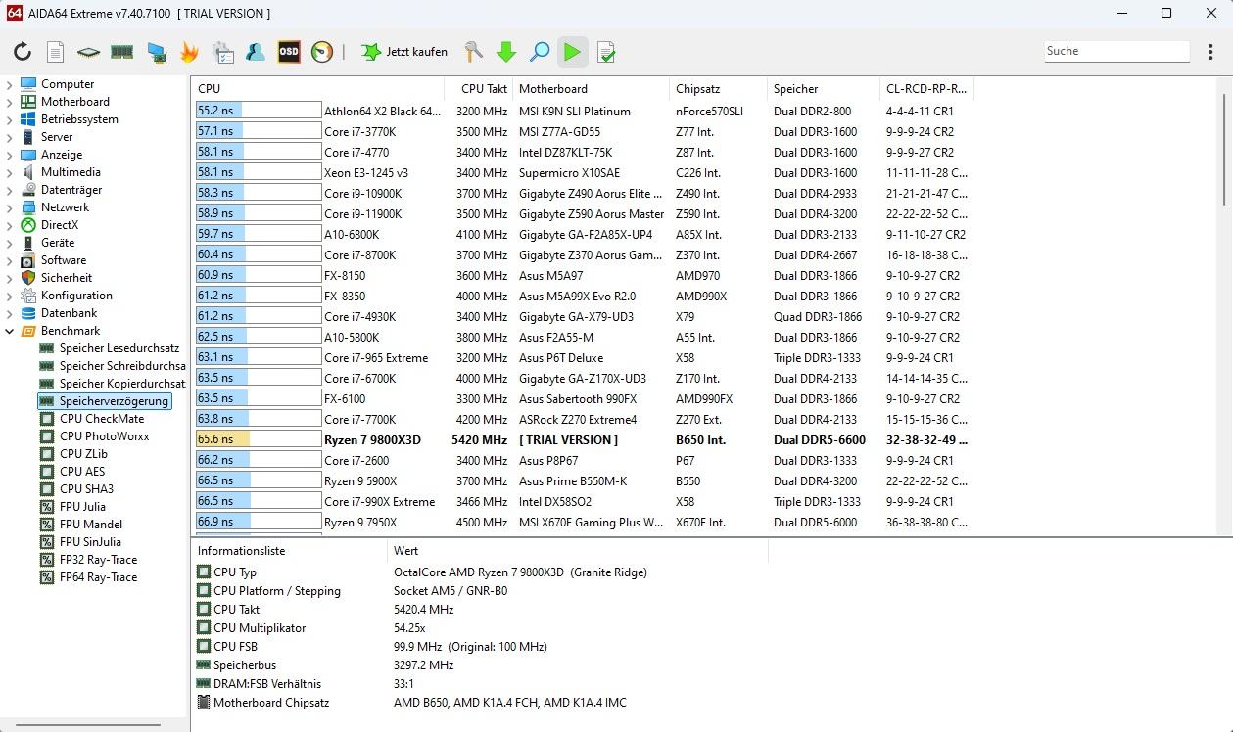
Task: Open the FPU Mandel benchmark
Action: pyautogui.click(x=90, y=525)
